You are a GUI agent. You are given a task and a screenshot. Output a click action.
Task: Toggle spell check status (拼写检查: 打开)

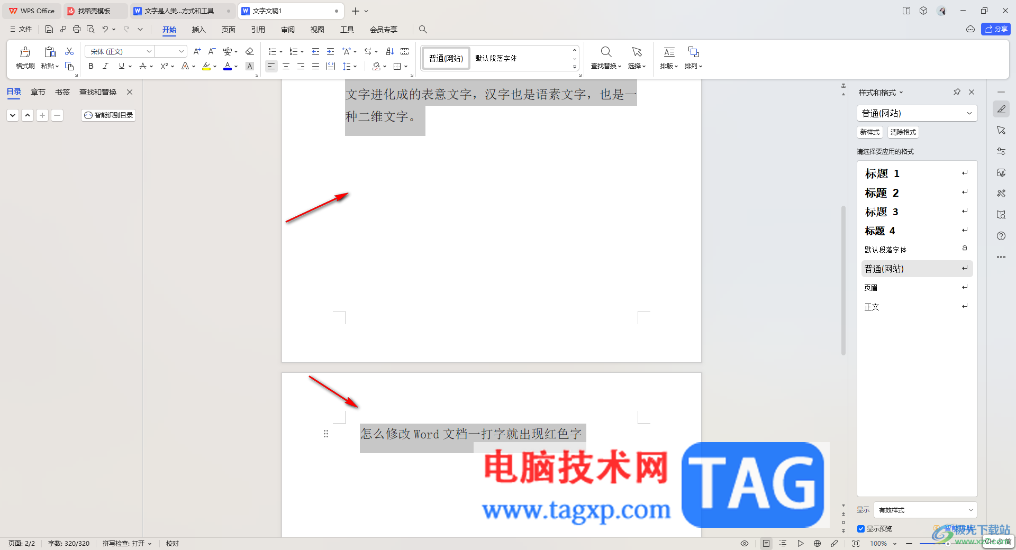[x=127, y=543]
